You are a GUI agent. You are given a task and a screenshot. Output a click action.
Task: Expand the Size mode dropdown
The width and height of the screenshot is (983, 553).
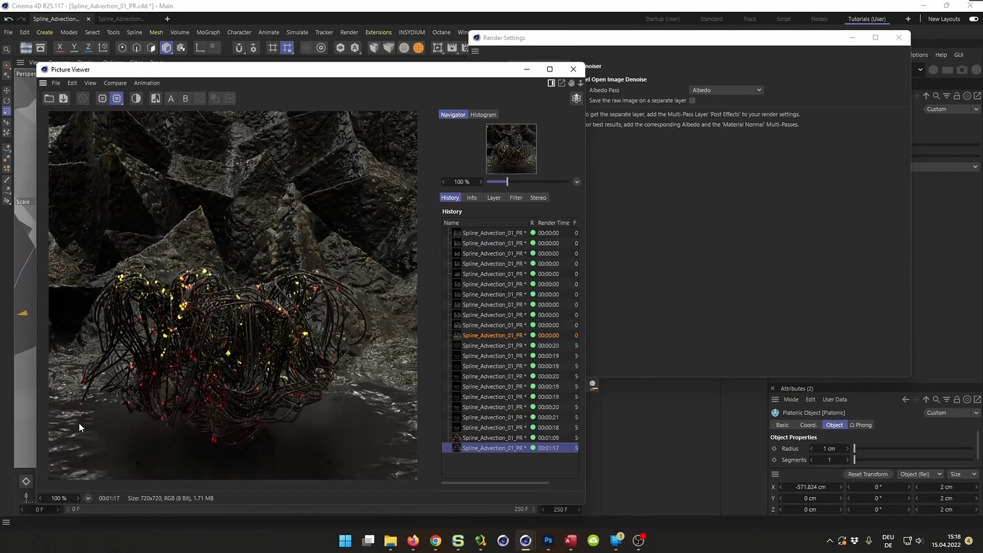click(963, 474)
